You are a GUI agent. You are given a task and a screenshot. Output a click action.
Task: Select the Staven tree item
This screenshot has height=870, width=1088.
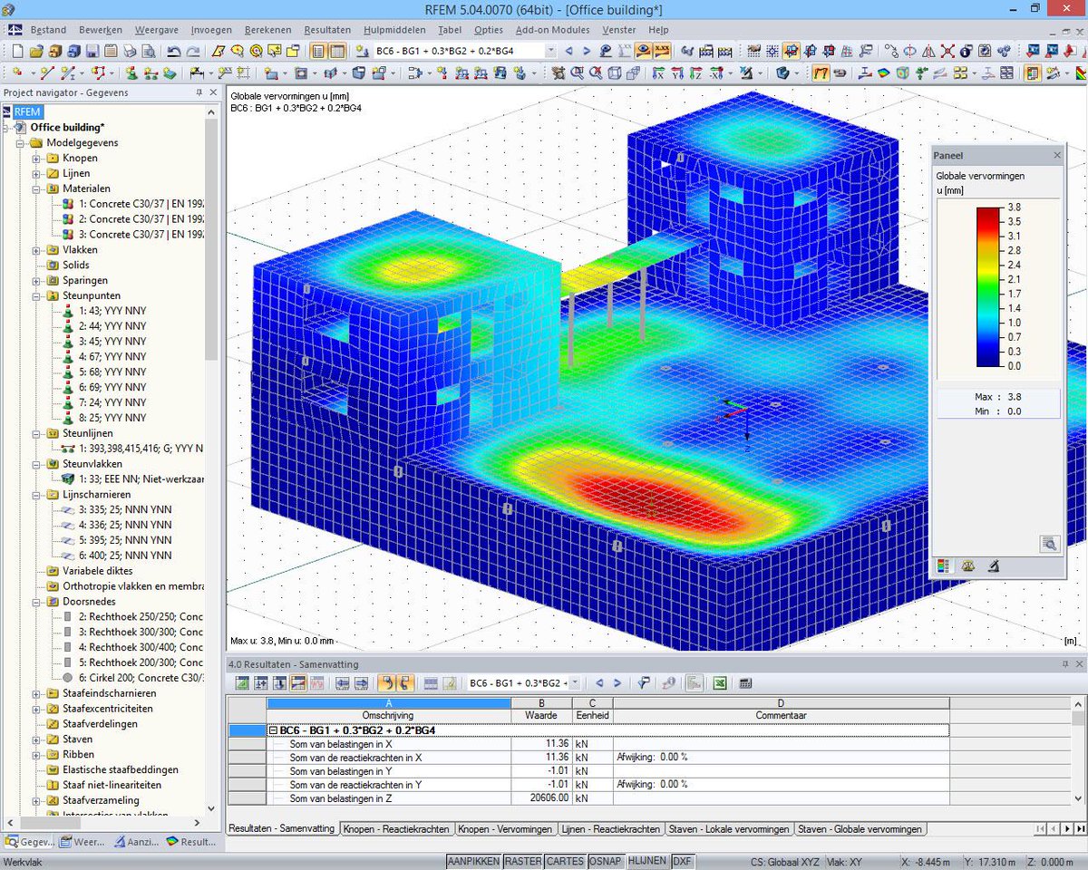(x=77, y=739)
